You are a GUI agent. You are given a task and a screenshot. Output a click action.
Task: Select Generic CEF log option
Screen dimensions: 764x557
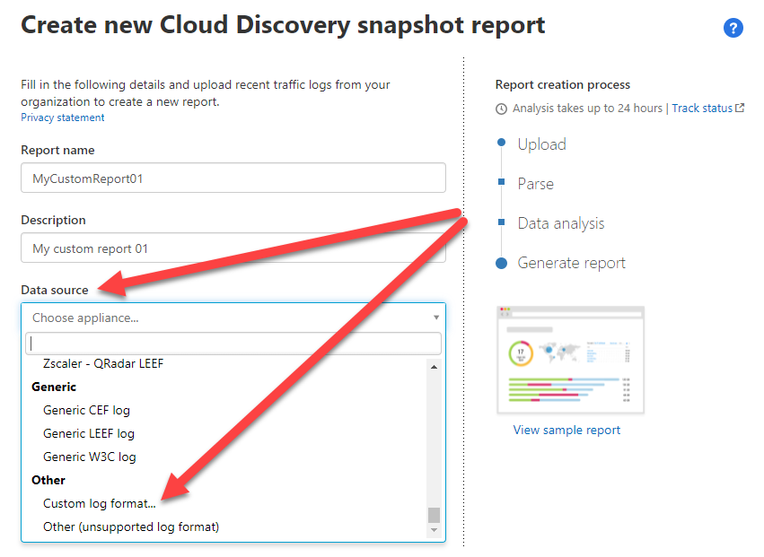86,410
